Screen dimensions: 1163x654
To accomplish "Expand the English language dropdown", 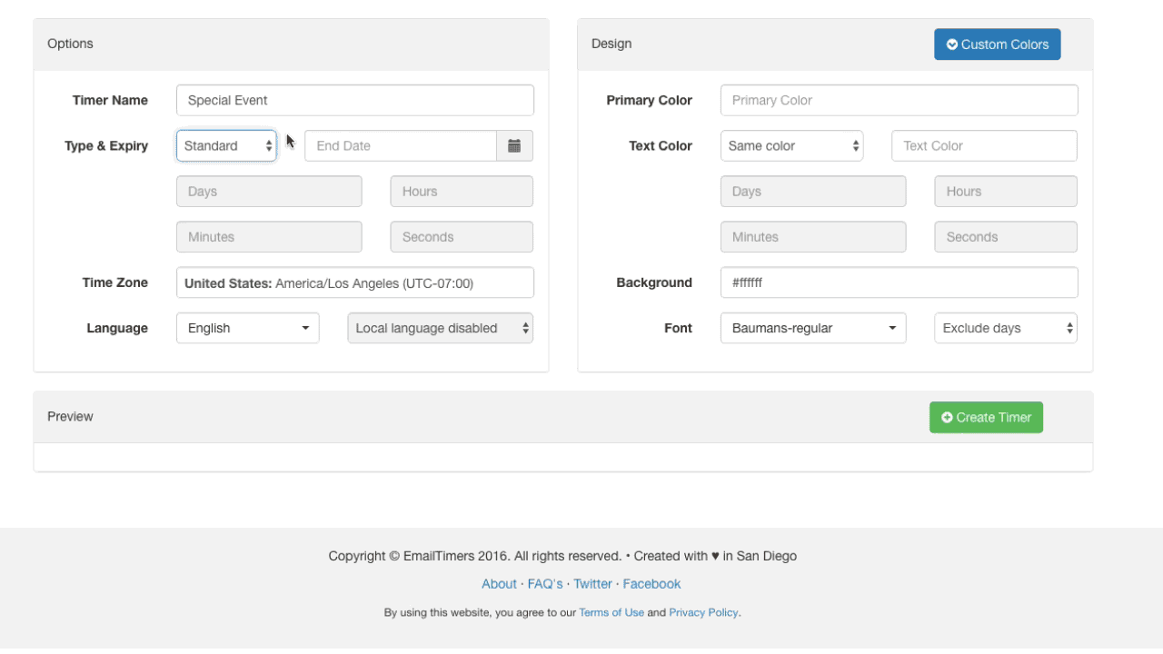I will [247, 328].
